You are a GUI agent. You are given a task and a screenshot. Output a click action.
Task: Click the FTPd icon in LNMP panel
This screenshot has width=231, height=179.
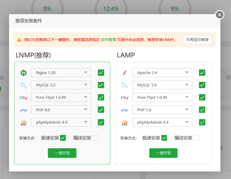(24, 98)
